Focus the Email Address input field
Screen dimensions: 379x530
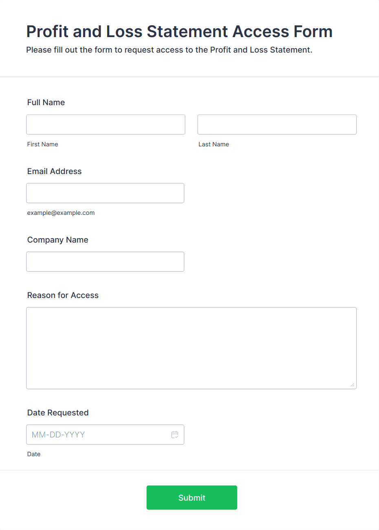[105, 193]
